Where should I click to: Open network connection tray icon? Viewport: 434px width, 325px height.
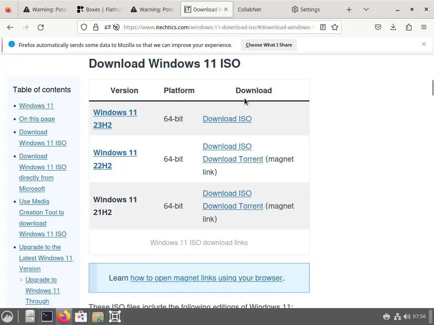coord(398,317)
